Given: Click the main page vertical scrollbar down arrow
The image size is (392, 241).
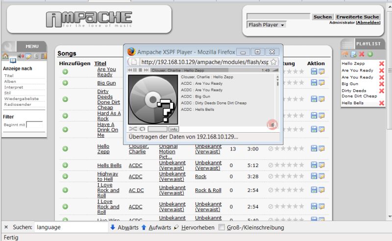Looking at the screenshot, I should (390, 217).
